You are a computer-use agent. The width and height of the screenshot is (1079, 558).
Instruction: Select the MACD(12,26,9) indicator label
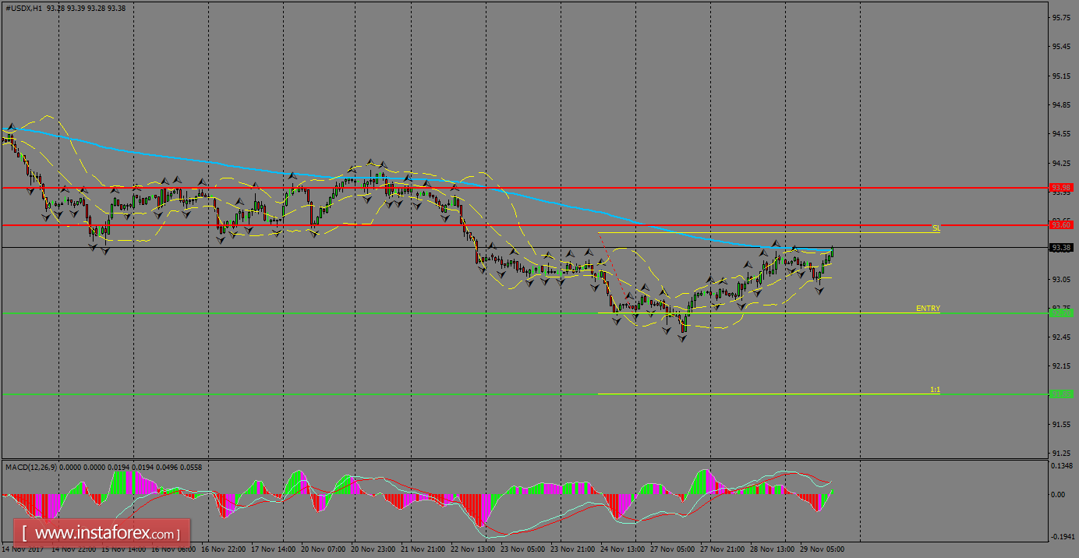pos(31,467)
